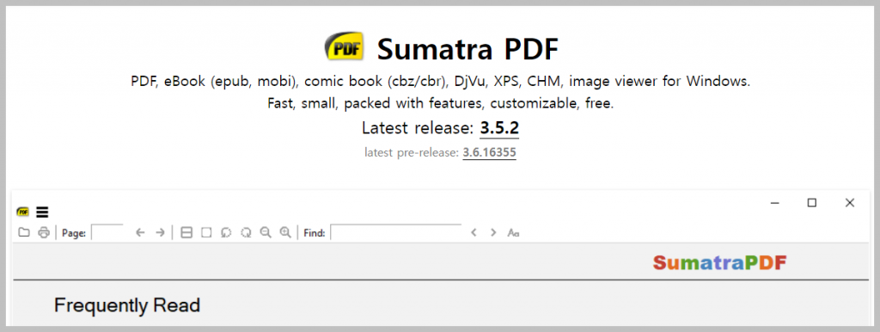The image size is (880, 332).
Task: Open the 3.6.16355 pre-release link
Action: [489, 152]
